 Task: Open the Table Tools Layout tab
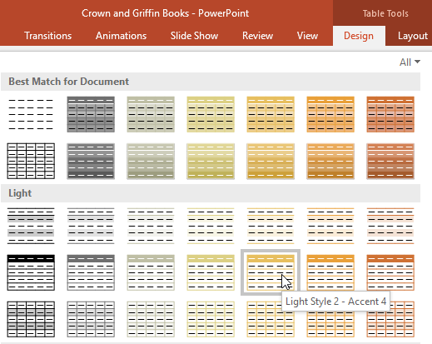coord(412,36)
